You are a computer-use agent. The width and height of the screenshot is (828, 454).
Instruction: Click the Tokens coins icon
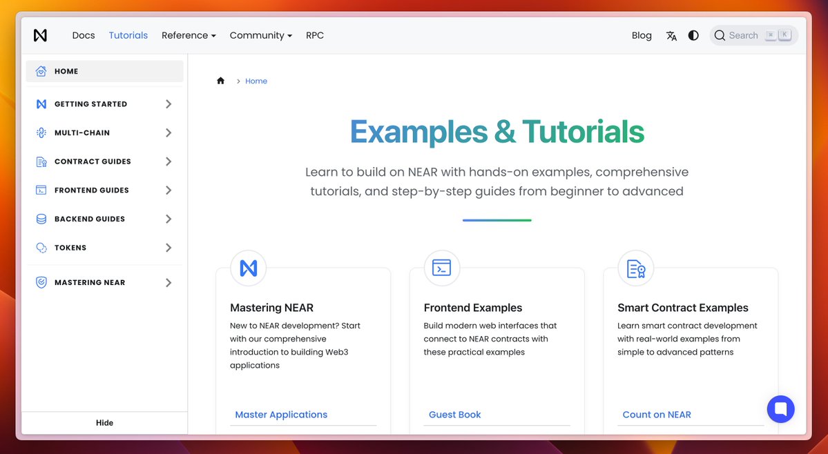point(41,247)
